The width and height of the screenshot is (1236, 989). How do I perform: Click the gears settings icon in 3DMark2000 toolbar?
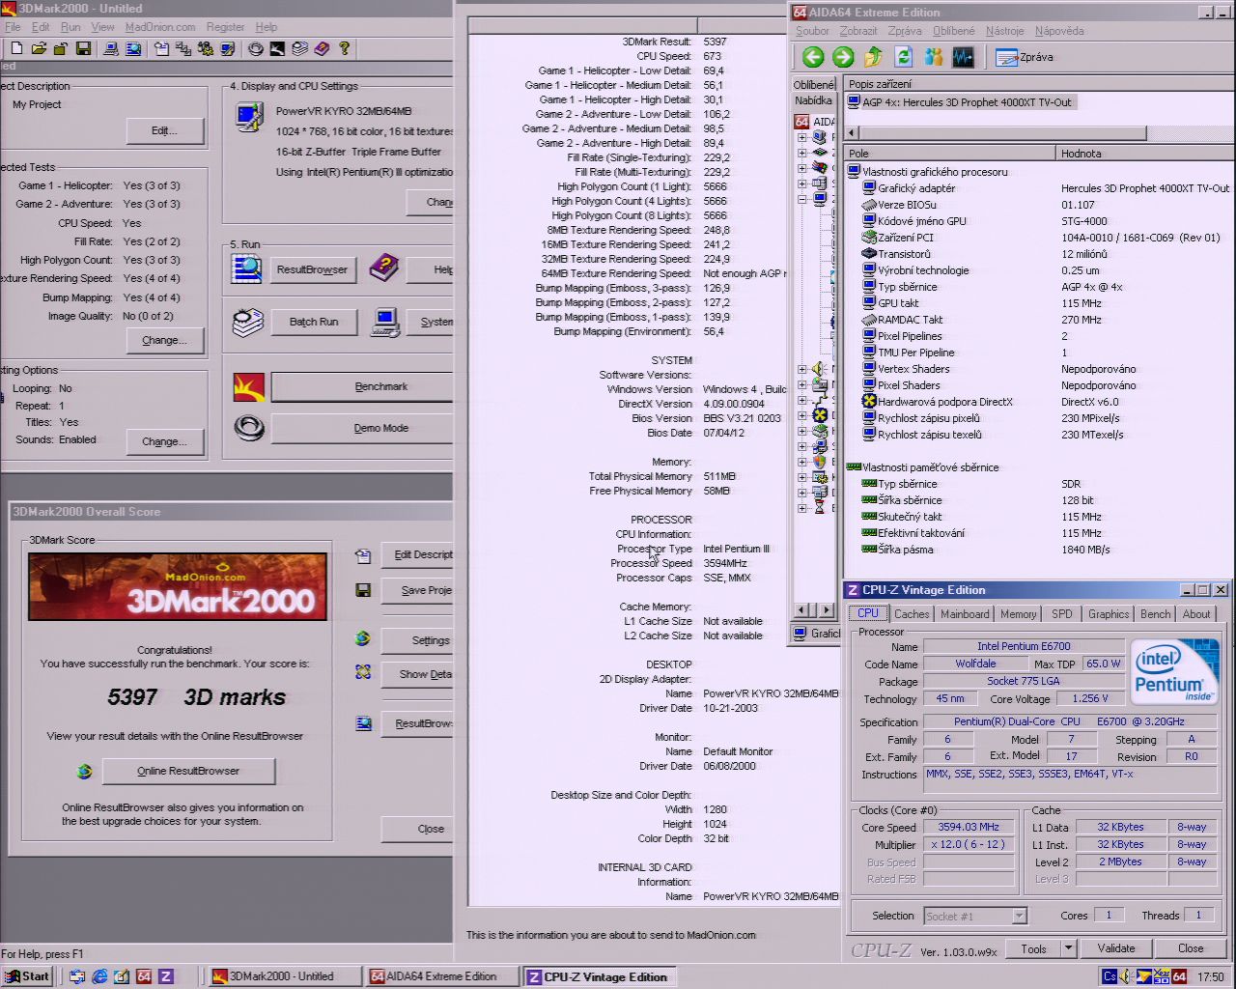[x=206, y=48]
